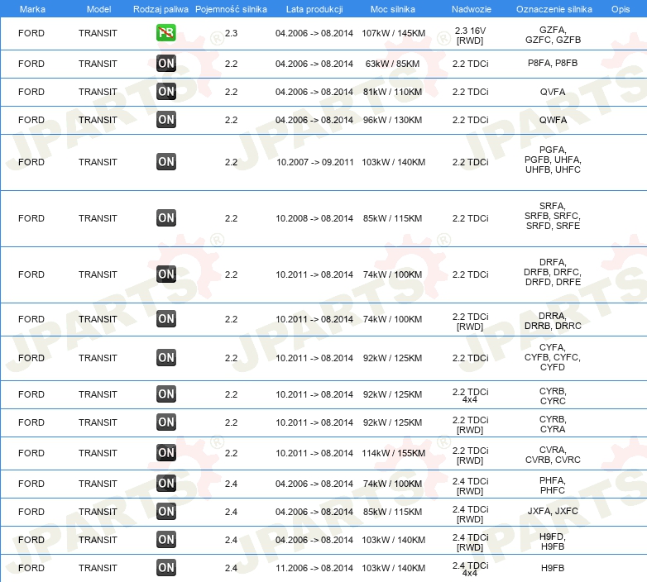Select the JXFA, JXFC engine code cell
This screenshot has height=582, width=647.
[x=553, y=511]
